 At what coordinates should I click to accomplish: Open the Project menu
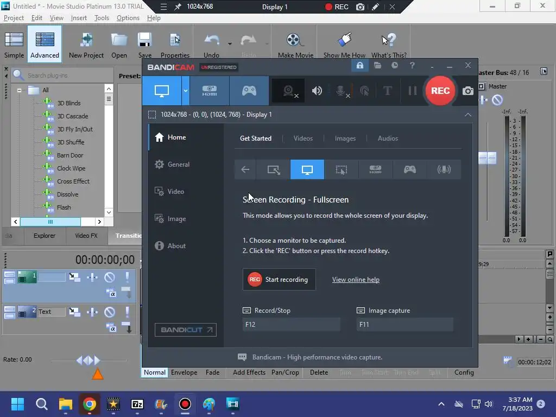coord(14,18)
